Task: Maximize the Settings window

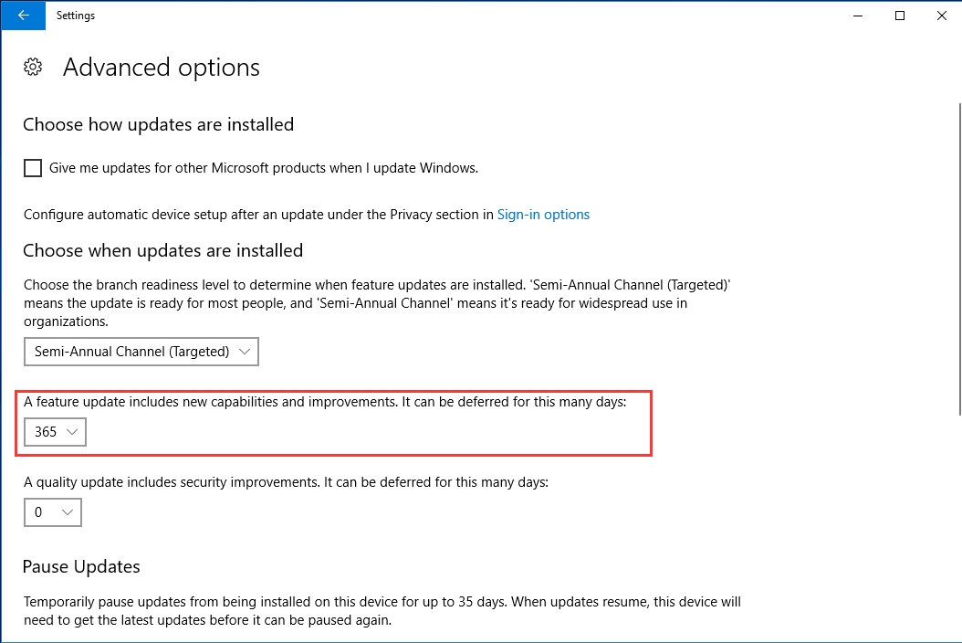Action: (900, 16)
